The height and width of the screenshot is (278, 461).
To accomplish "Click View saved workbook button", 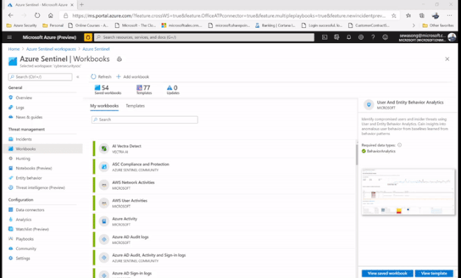I will point(387,273).
